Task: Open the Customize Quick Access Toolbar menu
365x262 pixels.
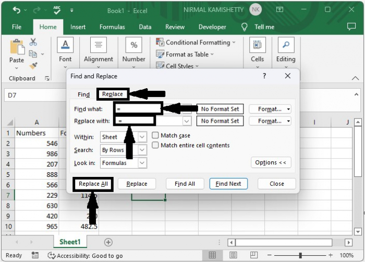Action: [72, 10]
